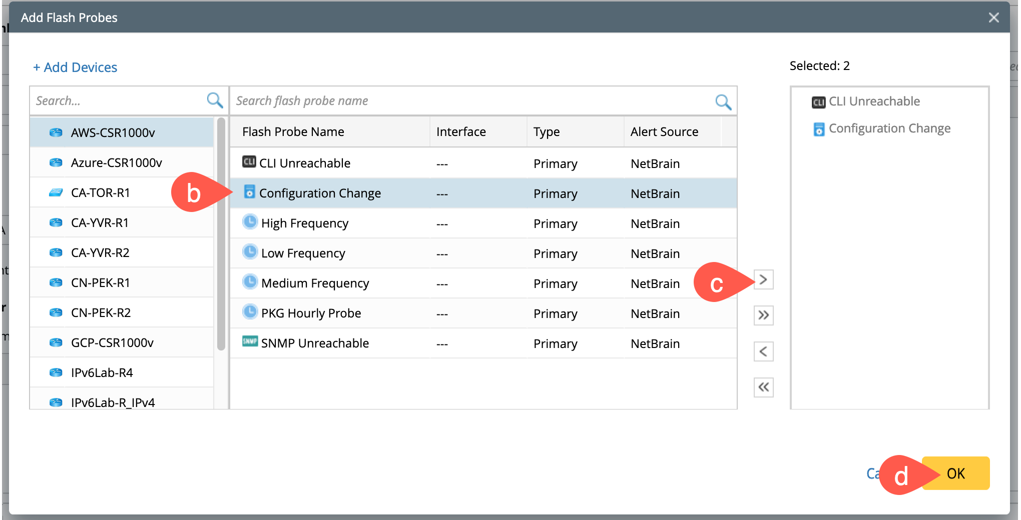
Task: Click the device search magnifier icon
Action: click(215, 100)
